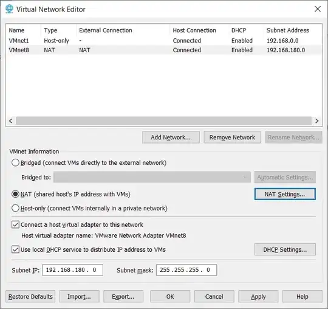Click Add Network button
The height and width of the screenshot is (309, 328).
click(171, 137)
